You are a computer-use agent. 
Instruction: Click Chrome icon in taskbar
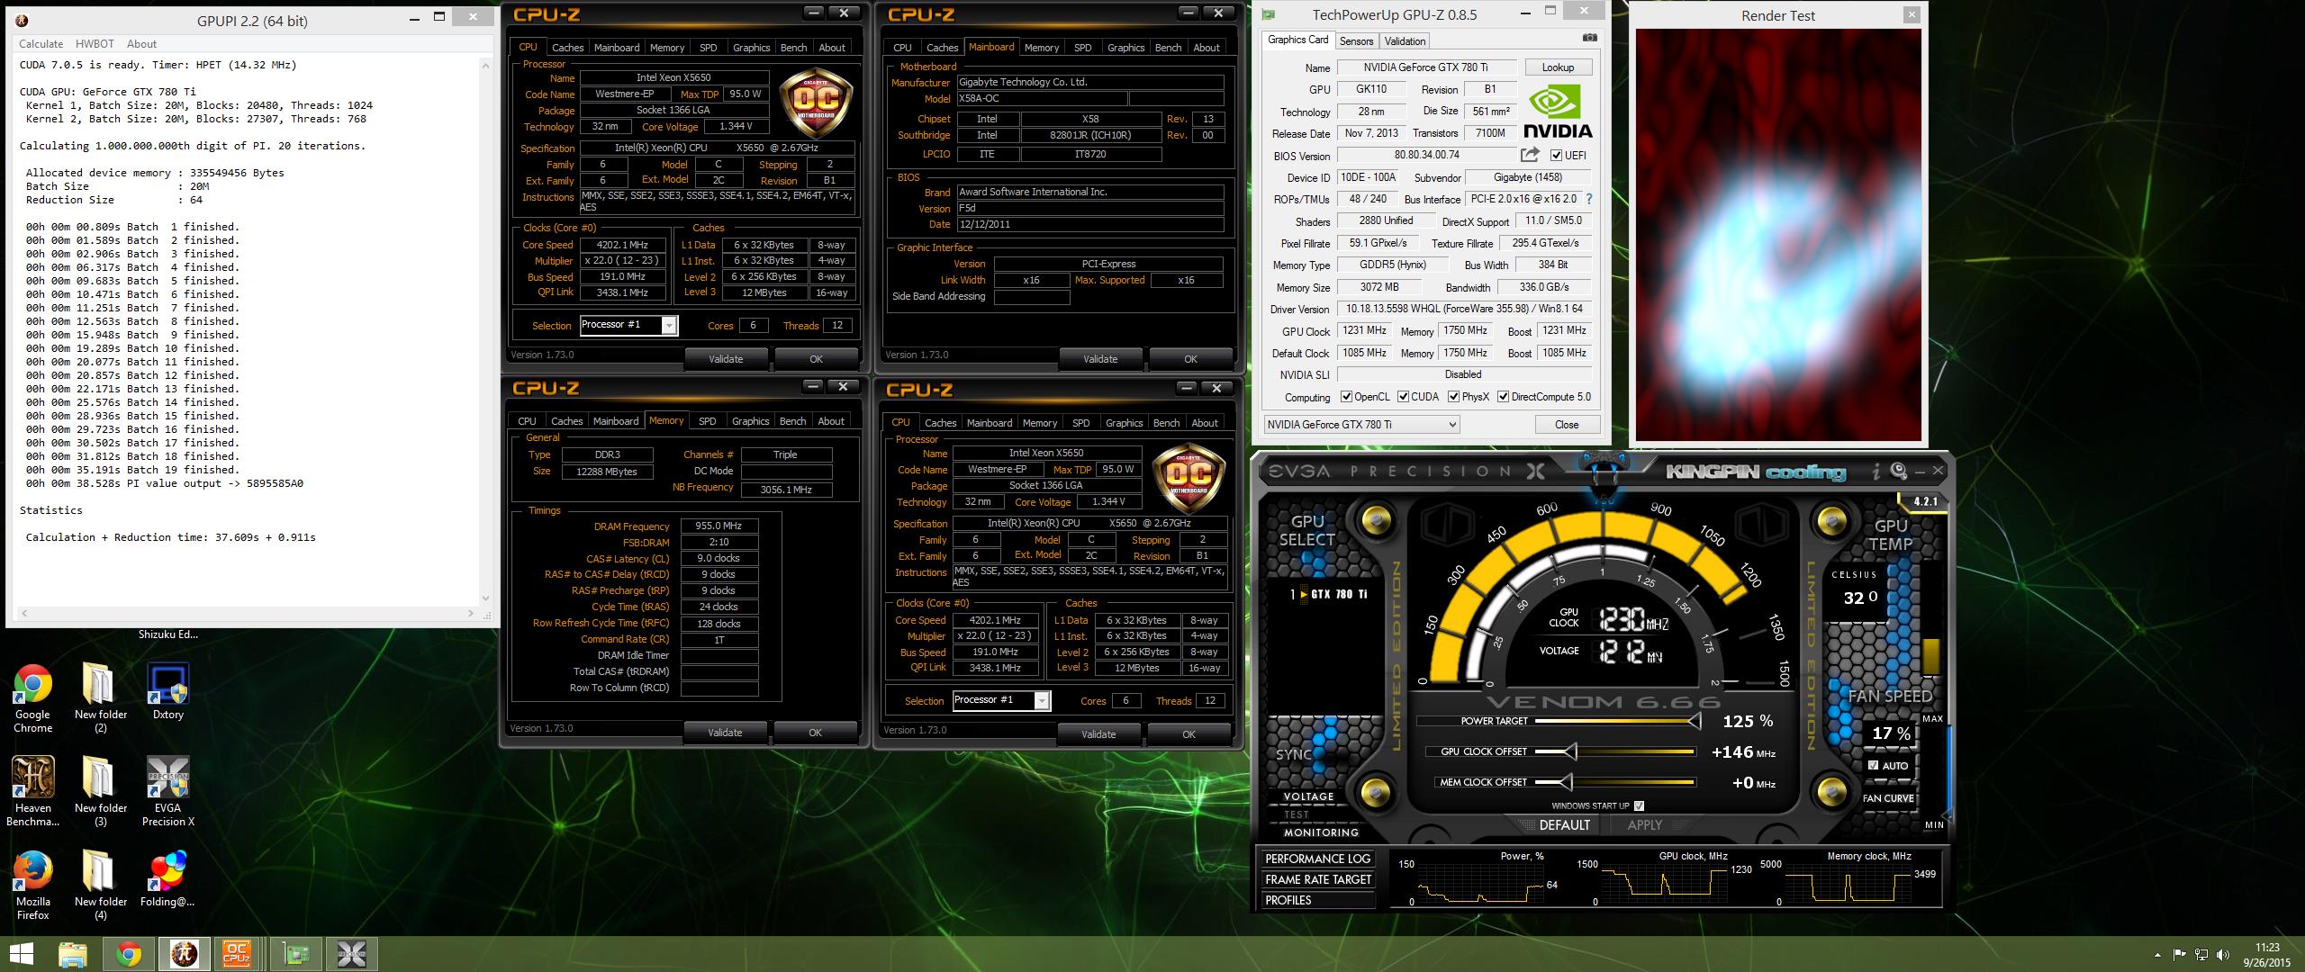click(129, 954)
